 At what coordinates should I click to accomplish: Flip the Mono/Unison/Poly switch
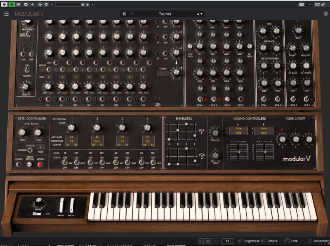point(30,150)
